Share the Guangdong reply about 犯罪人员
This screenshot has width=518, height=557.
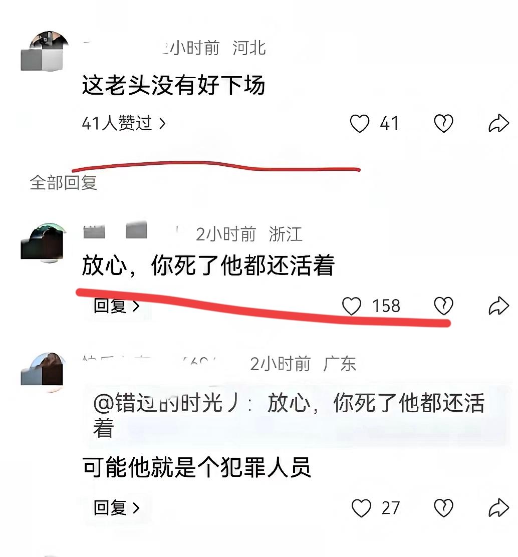tap(498, 507)
